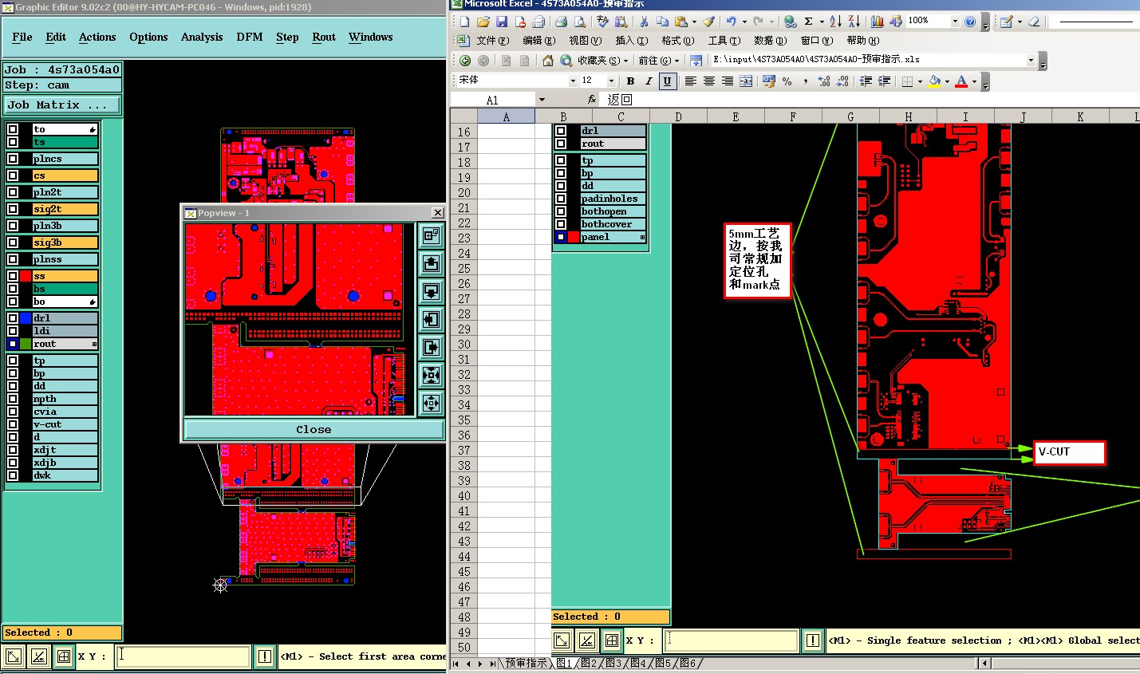
Task: Toggle Underline formatting in Excel
Action: 667,81
